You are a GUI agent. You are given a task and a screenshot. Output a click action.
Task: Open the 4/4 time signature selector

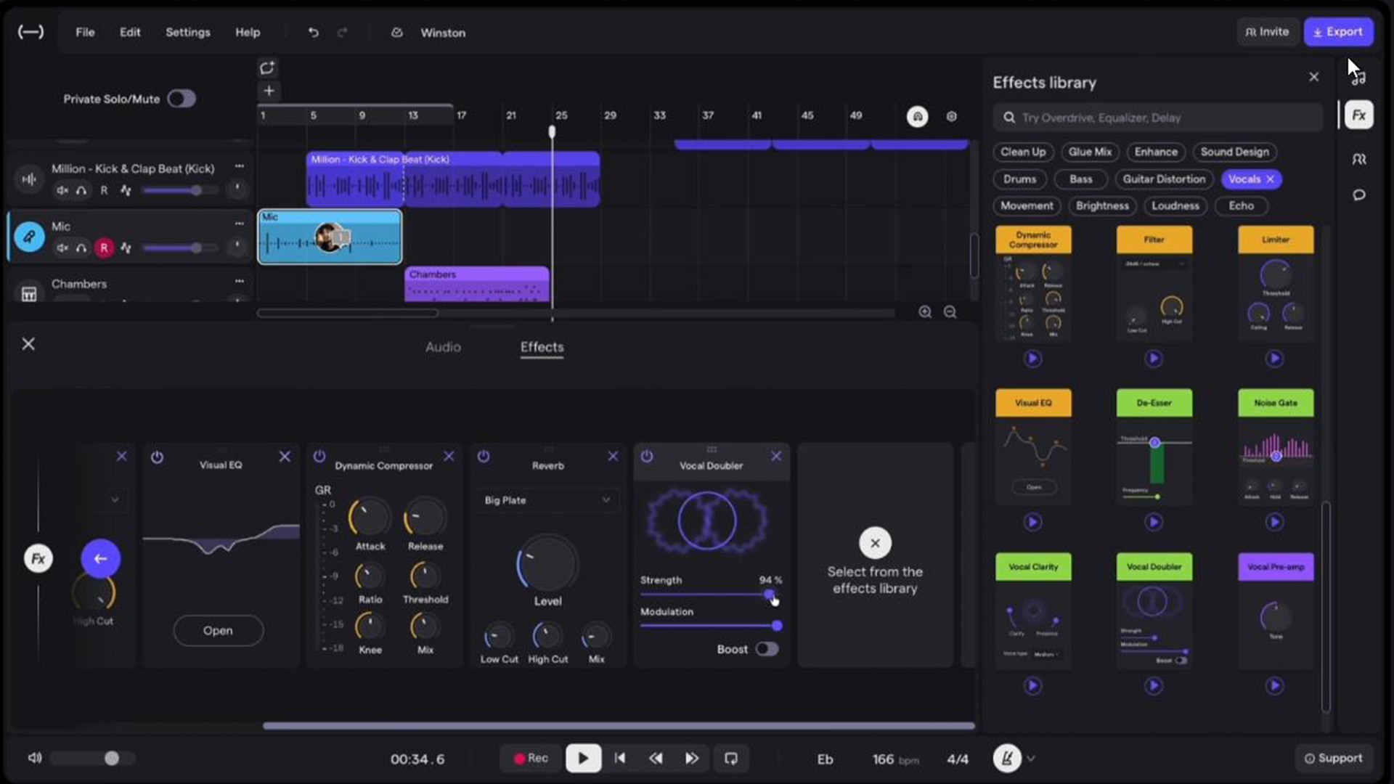click(x=958, y=759)
